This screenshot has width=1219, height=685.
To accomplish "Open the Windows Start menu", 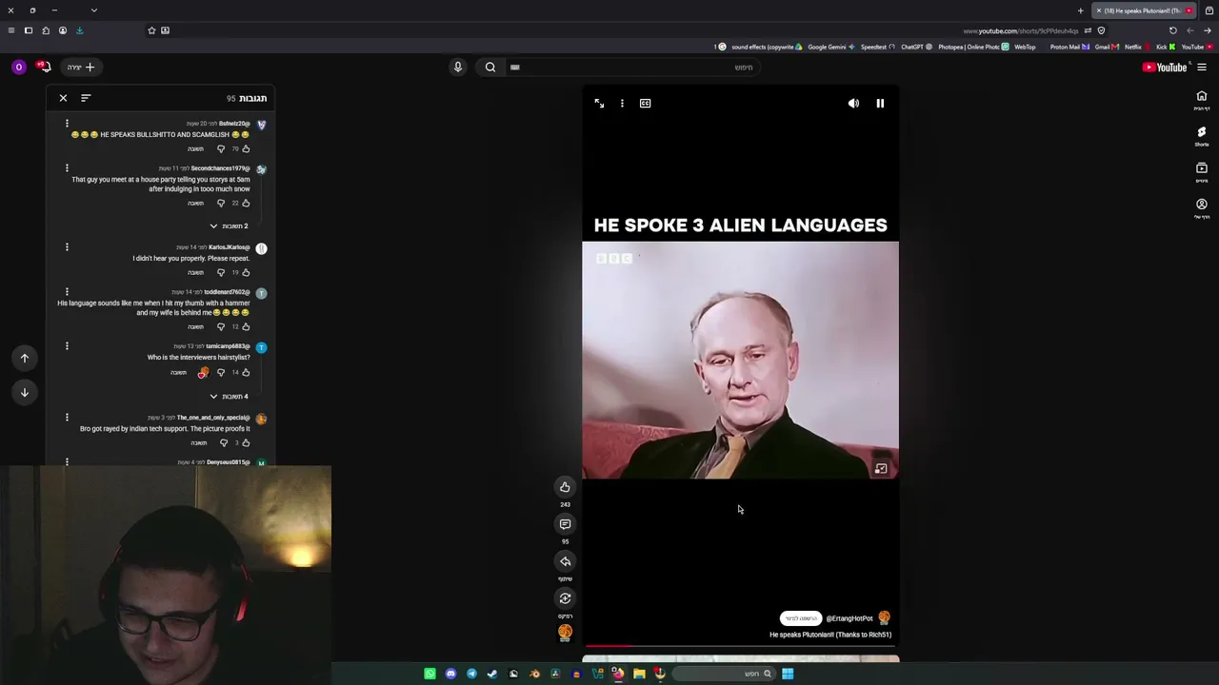I will pos(788,674).
